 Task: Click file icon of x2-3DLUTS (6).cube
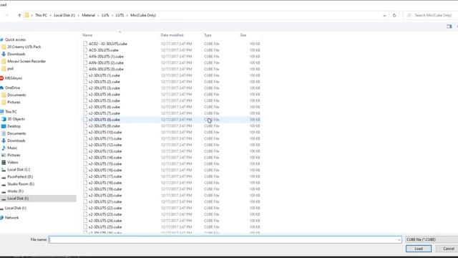tap(85, 107)
